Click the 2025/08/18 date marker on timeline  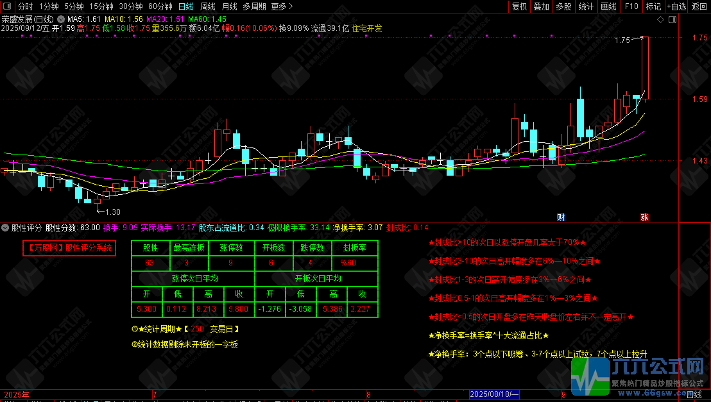click(x=494, y=394)
